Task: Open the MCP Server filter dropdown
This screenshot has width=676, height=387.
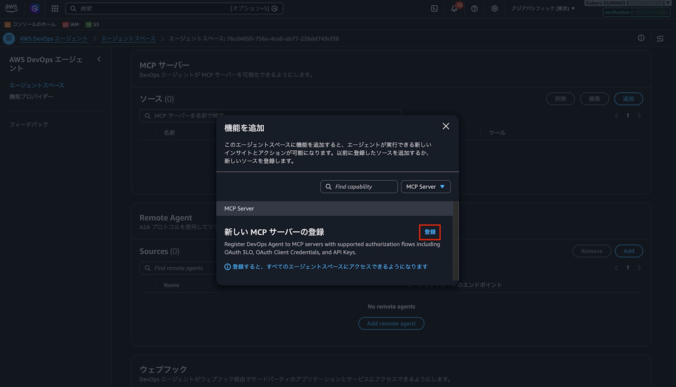Action: (426, 187)
